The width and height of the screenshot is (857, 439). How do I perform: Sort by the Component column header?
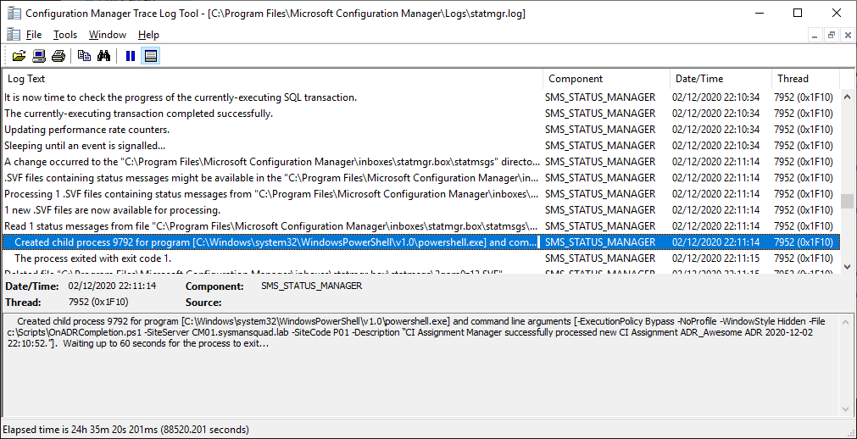[606, 79]
